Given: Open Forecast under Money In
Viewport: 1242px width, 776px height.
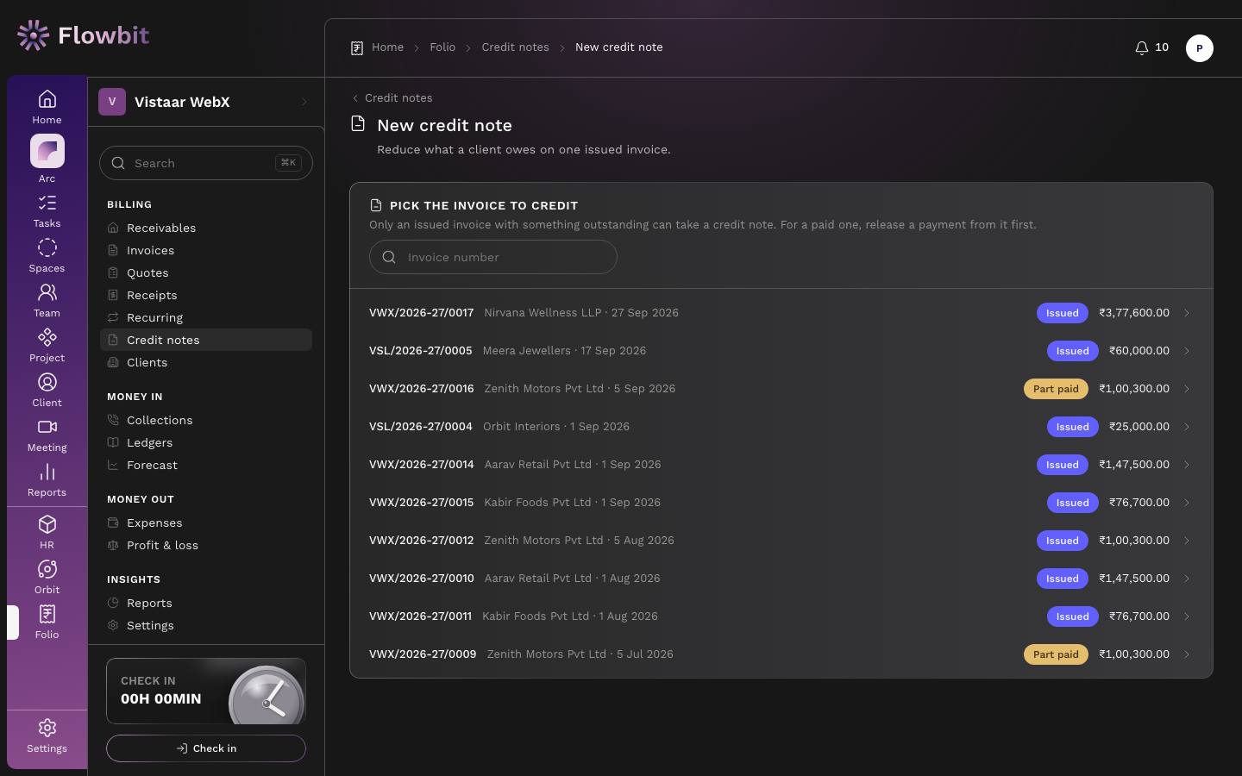Looking at the screenshot, I should 206,465.
